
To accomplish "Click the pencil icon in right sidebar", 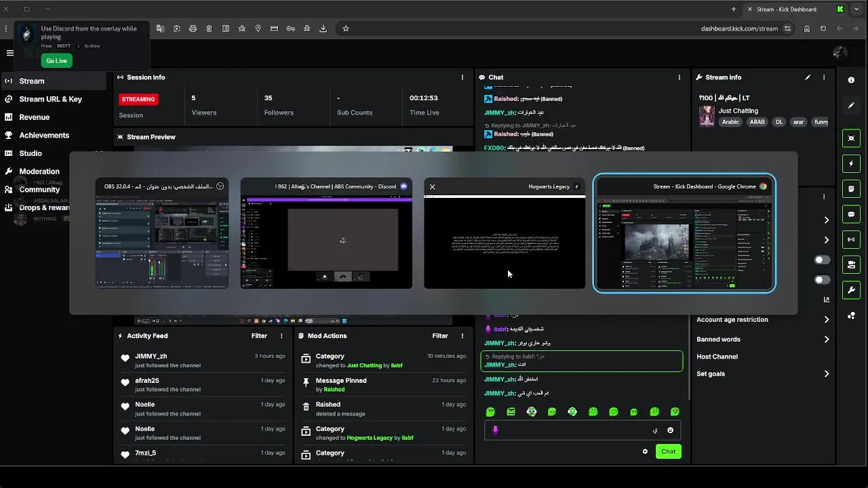I will pos(851,106).
